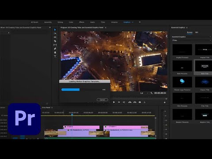Open the /Titles folder dropdown
Viewport: 212px width, 159px height.
pos(192,40)
